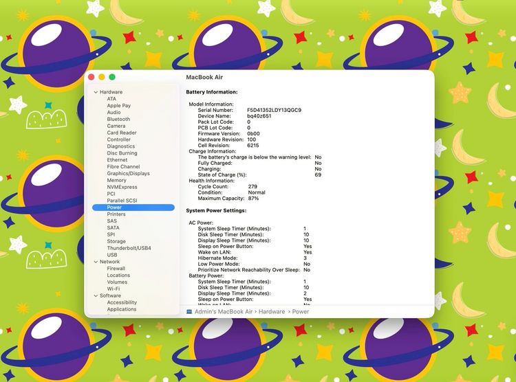Open Wi-Fi under Network
This screenshot has width=516, height=382.
click(114, 289)
